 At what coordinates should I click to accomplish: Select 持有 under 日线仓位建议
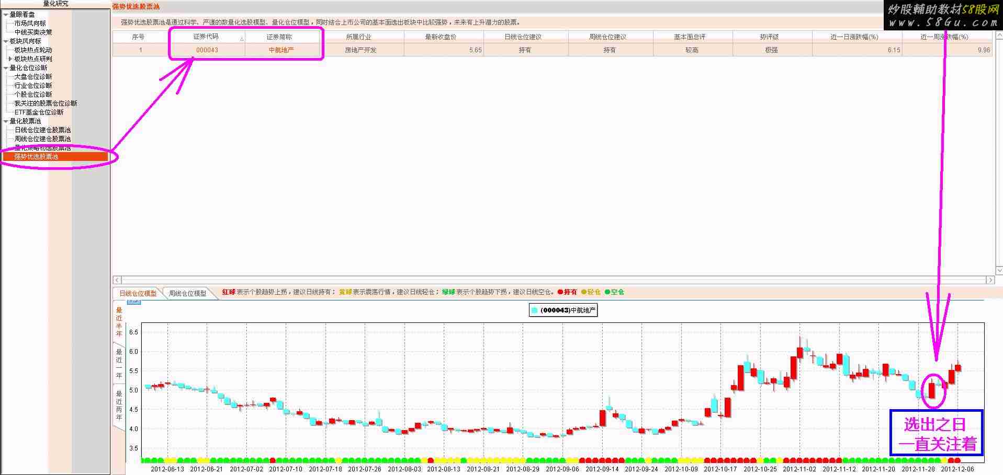coord(525,50)
